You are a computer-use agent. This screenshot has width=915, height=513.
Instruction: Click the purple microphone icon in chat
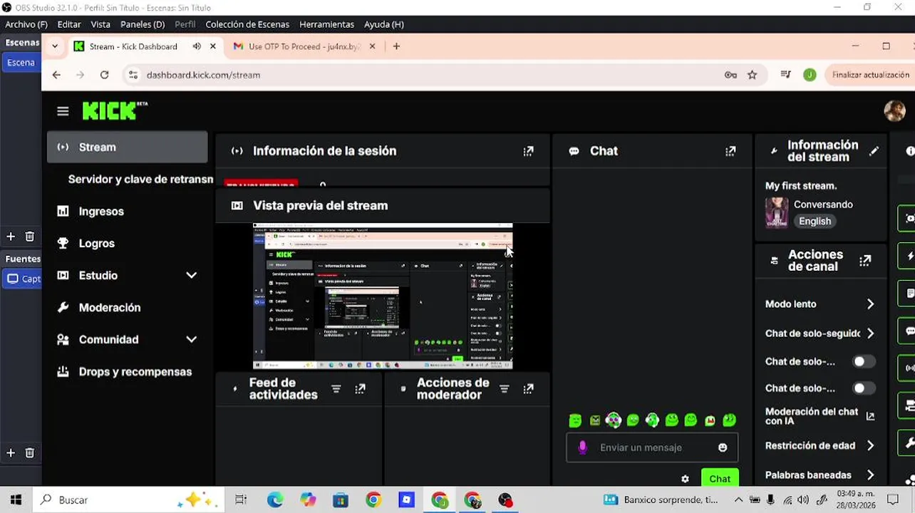[x=582, y=447]
